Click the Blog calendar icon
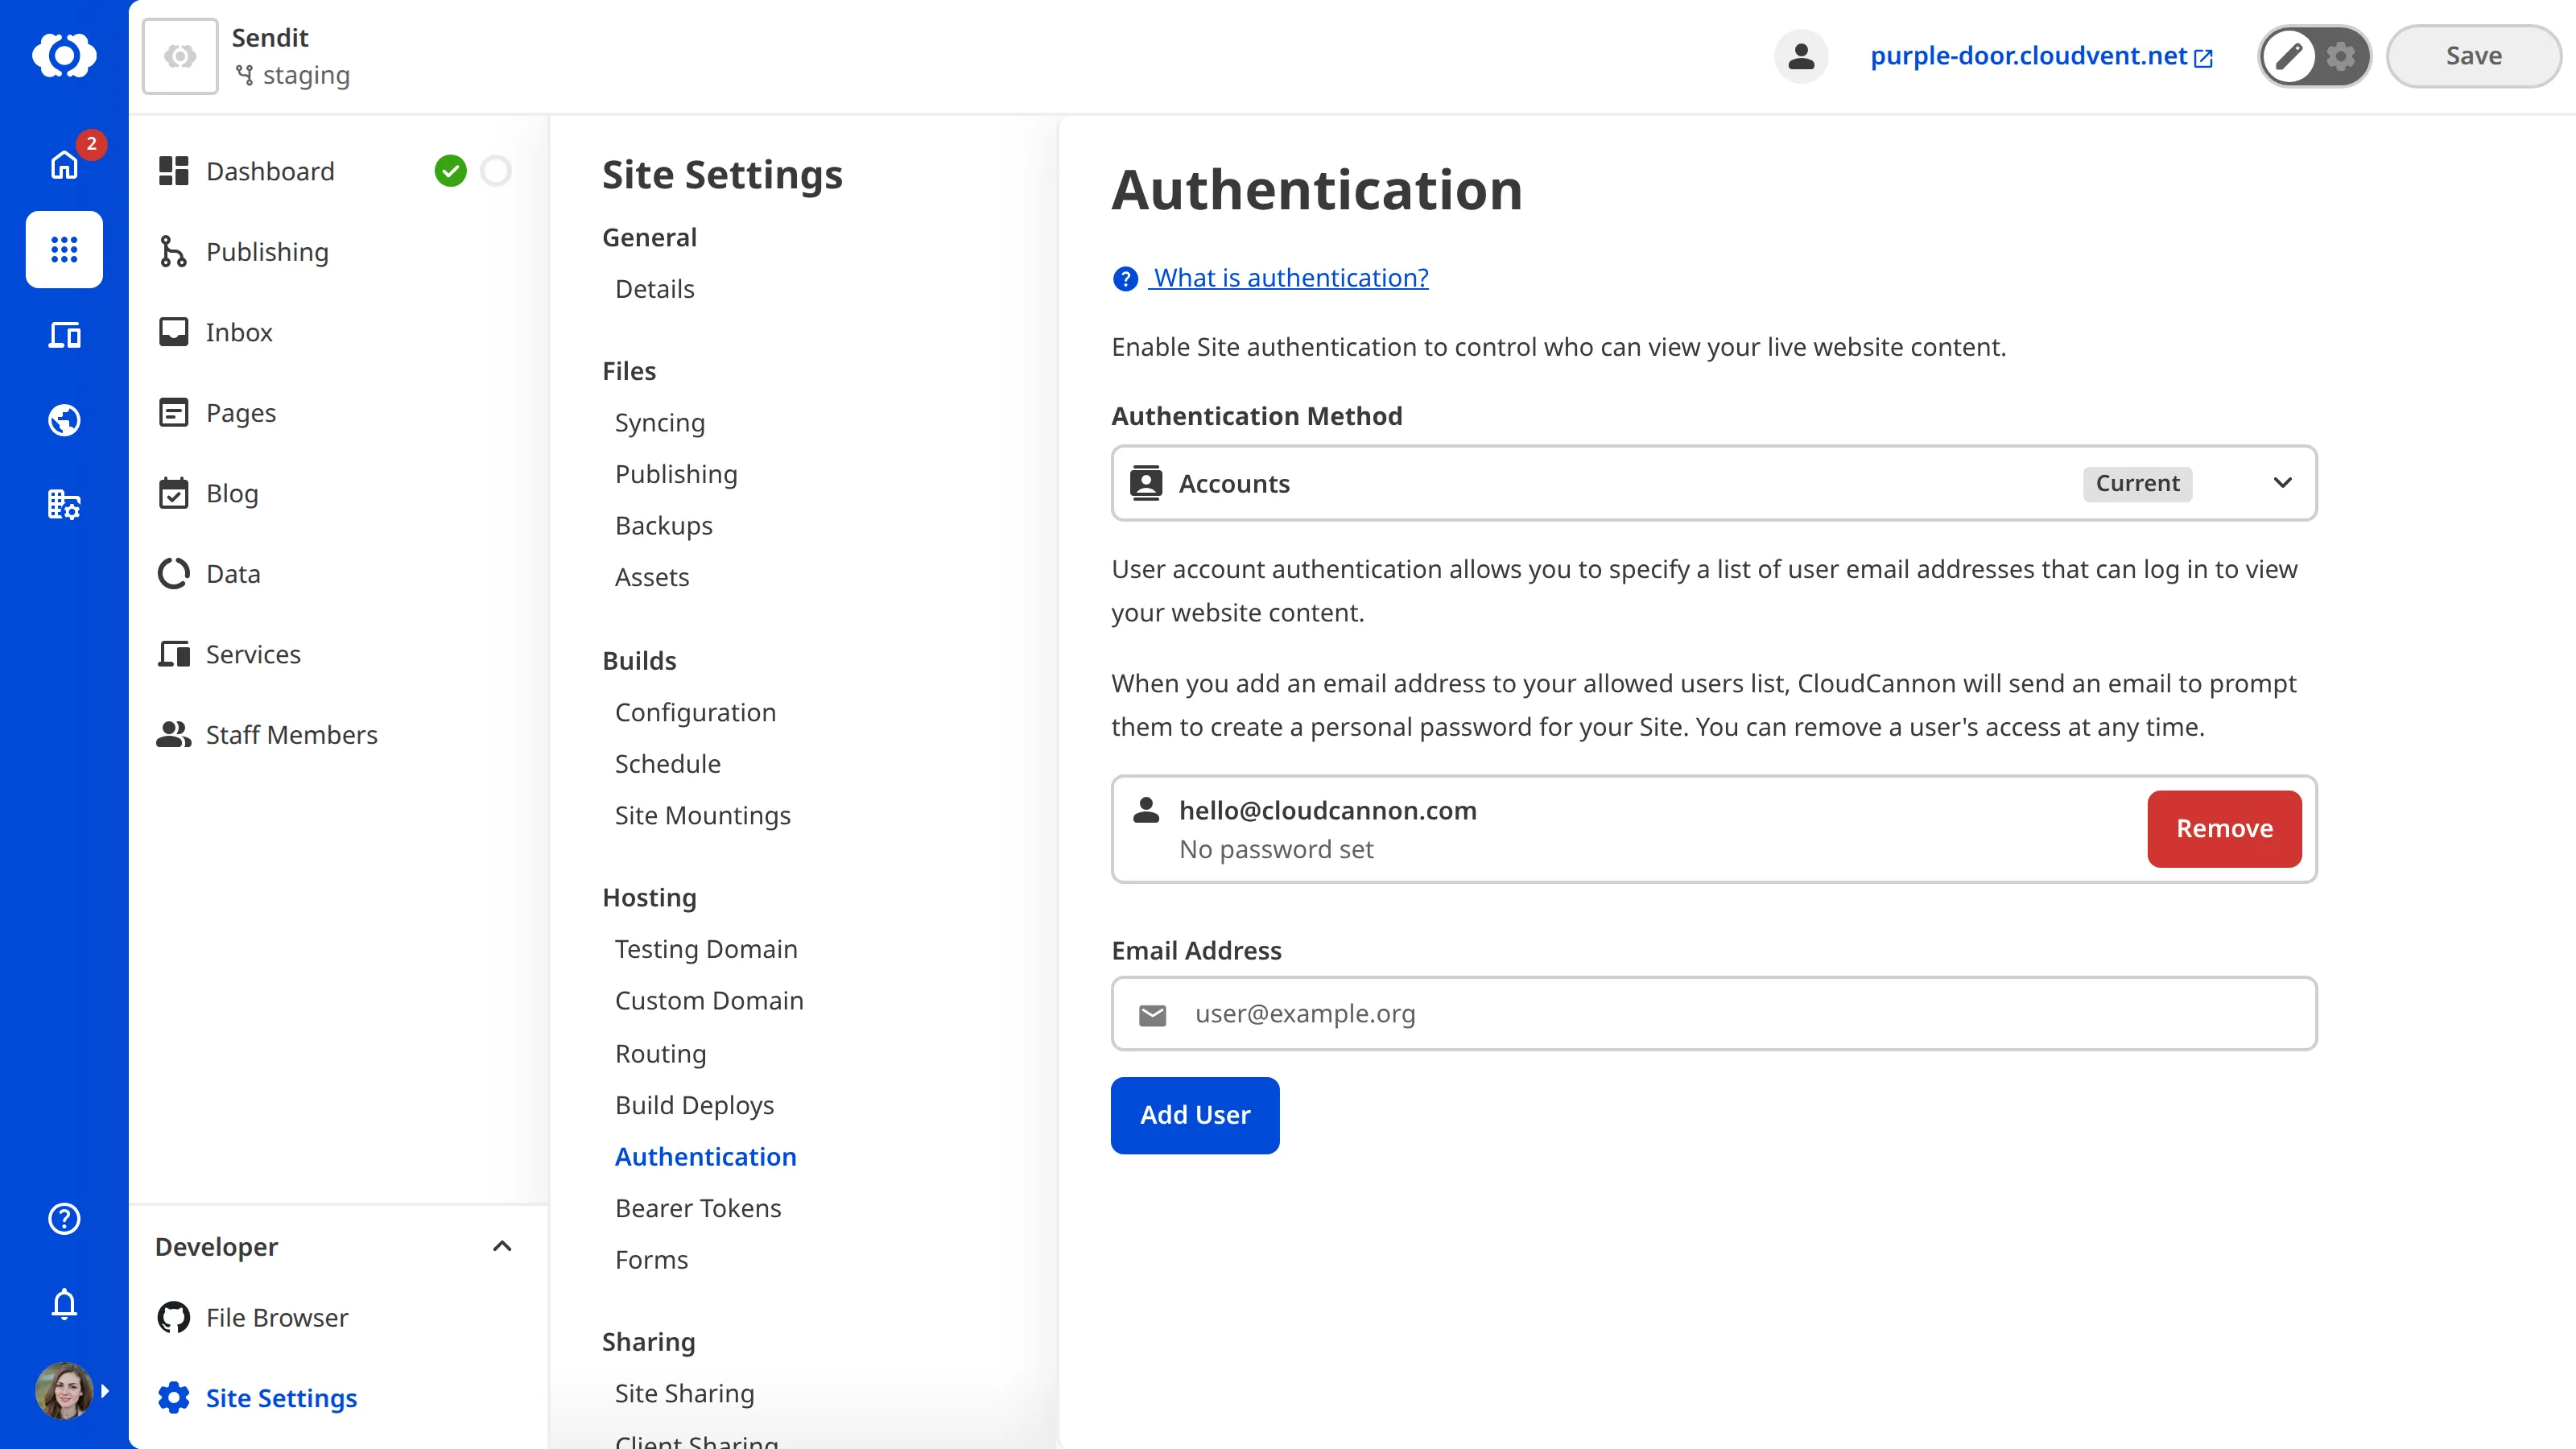Viewport: 2576px width, 1449px height. tap(174, 493)
